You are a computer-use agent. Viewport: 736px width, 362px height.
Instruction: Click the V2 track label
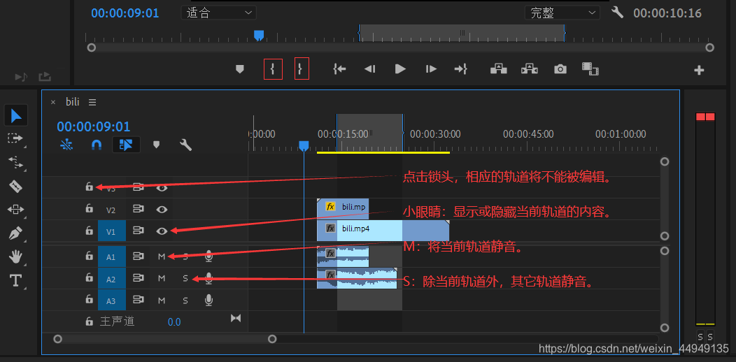click(111, 210)
